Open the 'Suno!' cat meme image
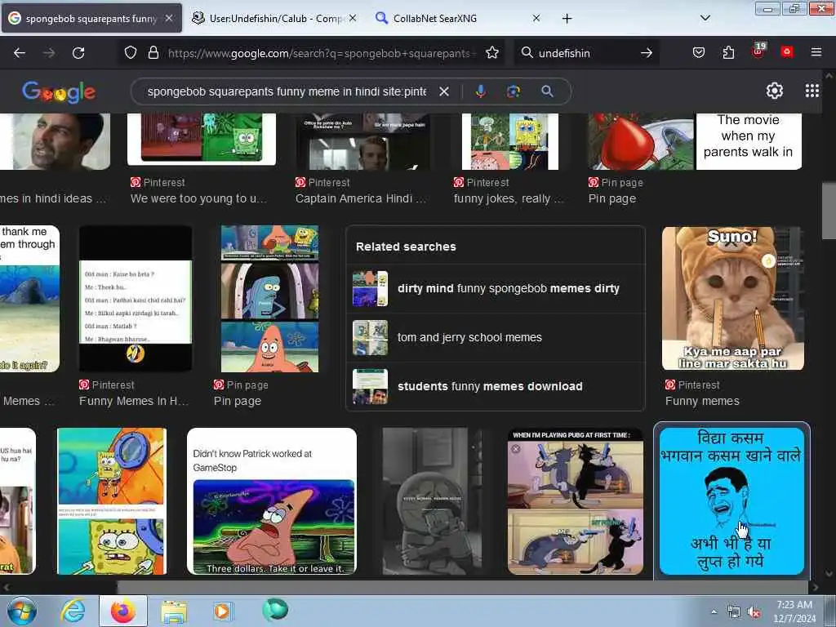The height and width of the screenshot is (627, 836). tap(732, 299)
